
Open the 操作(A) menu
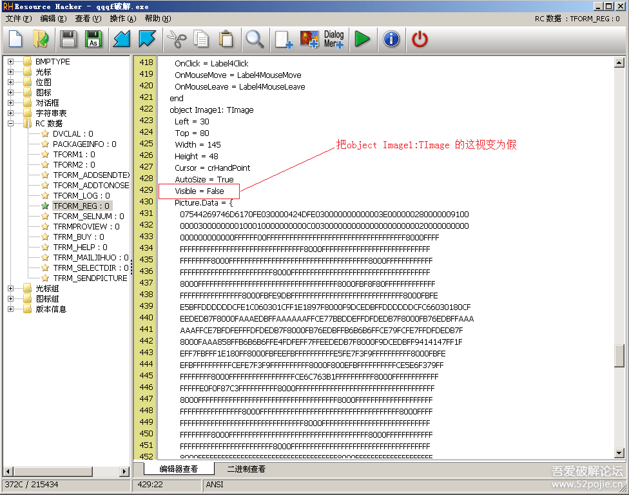coord(122,19)
